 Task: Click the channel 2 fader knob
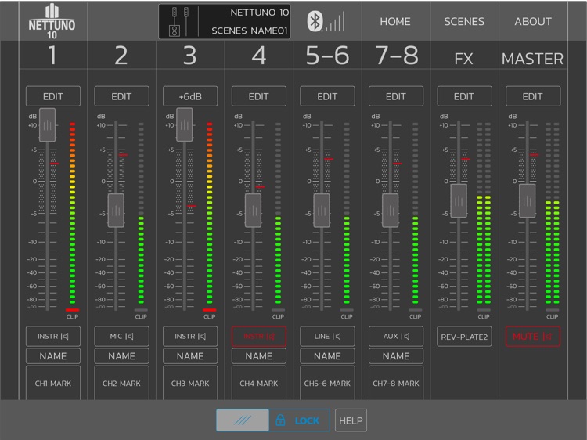coord(116,210)
